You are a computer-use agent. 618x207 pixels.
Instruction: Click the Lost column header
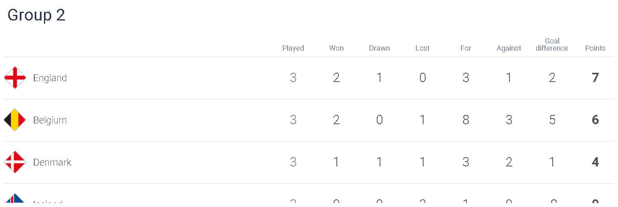click(x=422, y=48)
